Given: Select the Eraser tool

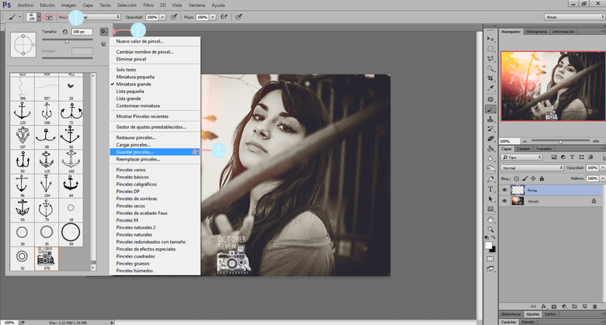Looking at the screenshot, I should click(x=490, y=139).
